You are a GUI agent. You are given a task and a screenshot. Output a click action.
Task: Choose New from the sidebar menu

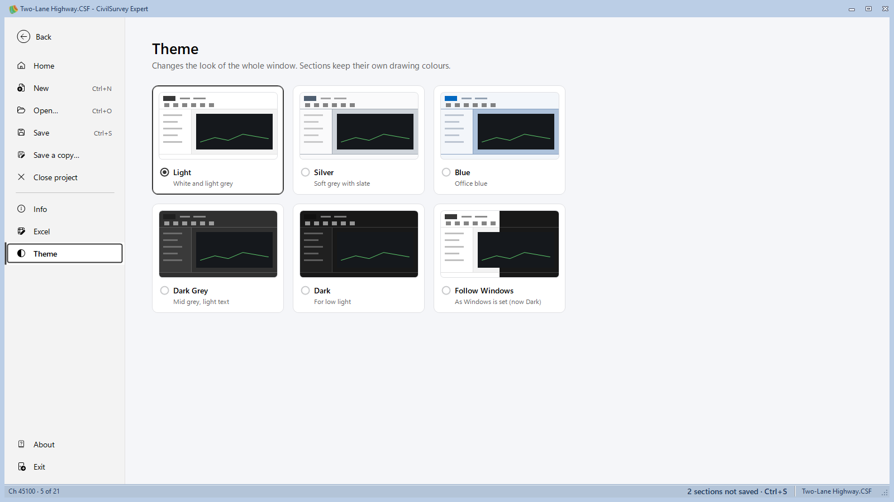tap(65, 88)
